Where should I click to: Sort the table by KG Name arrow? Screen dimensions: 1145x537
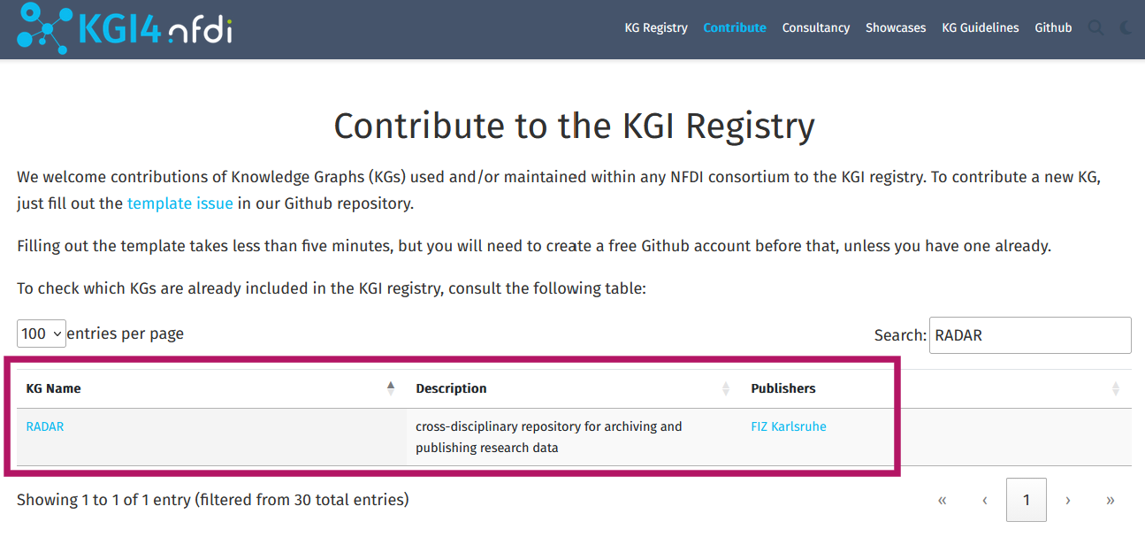(391, 387)
